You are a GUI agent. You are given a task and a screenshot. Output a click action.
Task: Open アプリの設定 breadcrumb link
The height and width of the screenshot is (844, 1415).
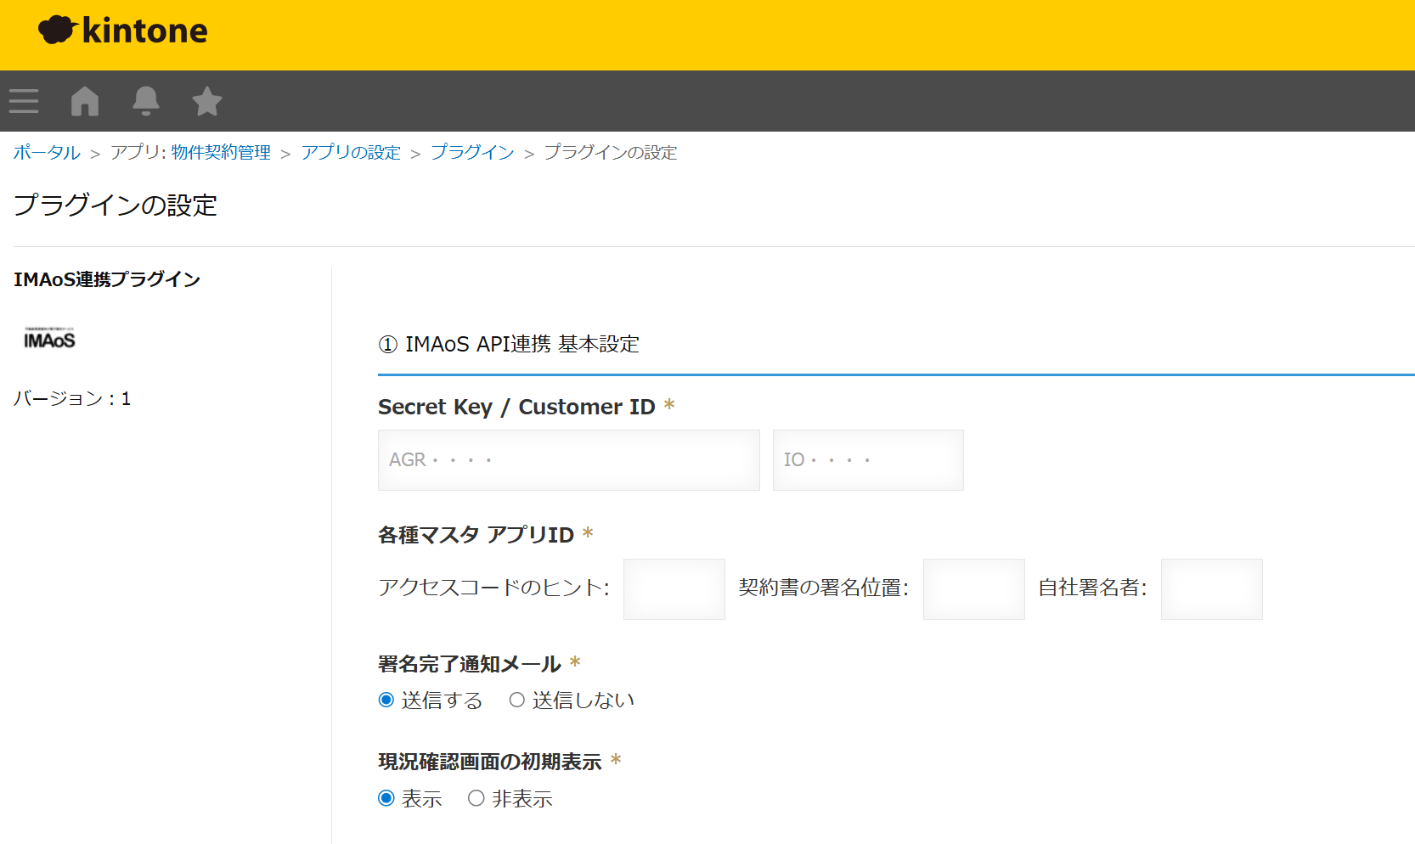[351, 152]
